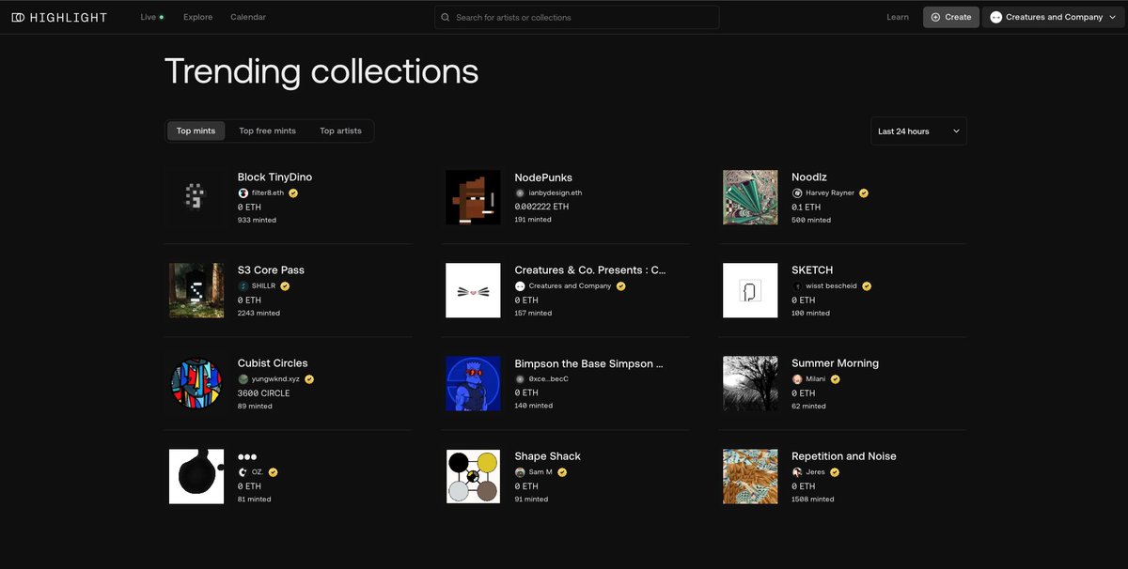
Task: Open the Repetition and Noise title
Action: tap(844, 456)
